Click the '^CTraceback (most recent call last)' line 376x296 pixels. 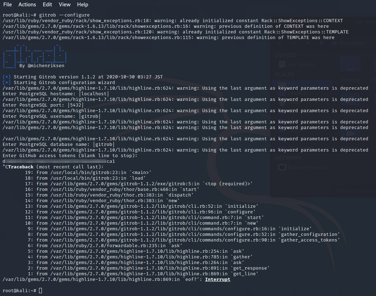[53, 167]
